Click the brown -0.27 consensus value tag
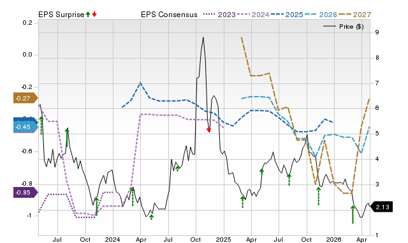Viewport: 408px width, 243px height. 25,98
